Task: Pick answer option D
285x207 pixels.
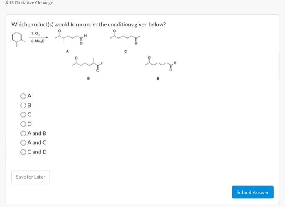Action: 23,124
